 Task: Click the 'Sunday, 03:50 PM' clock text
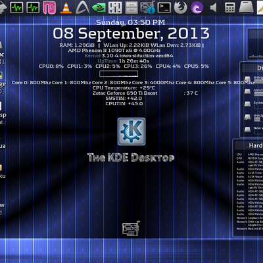pos(131,22)
